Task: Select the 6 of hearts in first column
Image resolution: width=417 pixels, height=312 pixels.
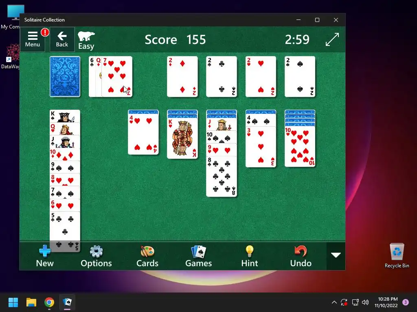Action: pos(65,205)
